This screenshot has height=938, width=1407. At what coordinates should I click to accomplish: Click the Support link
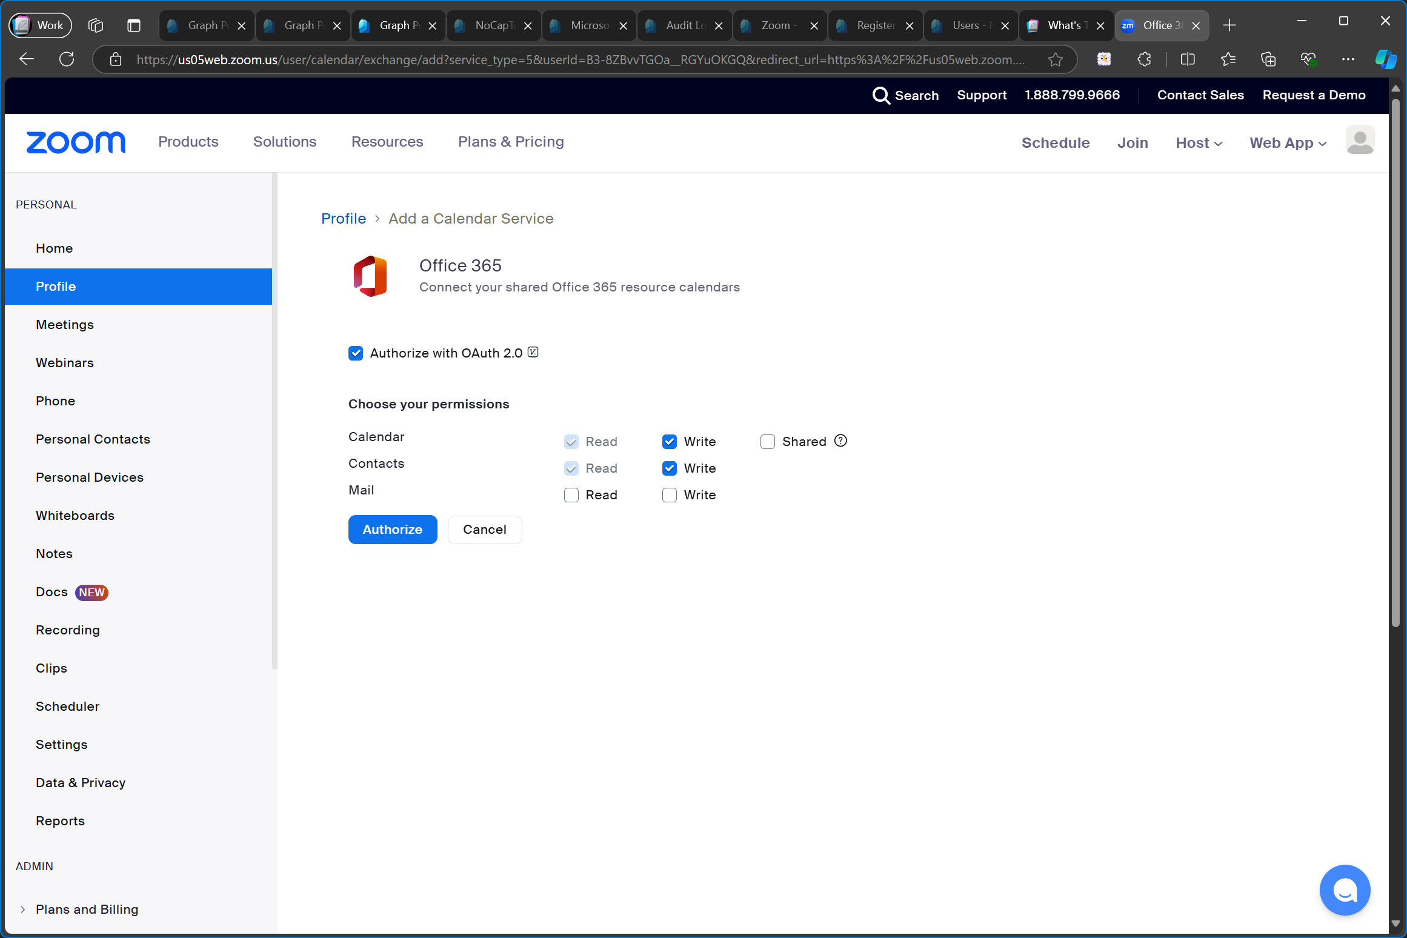point(982,95)
